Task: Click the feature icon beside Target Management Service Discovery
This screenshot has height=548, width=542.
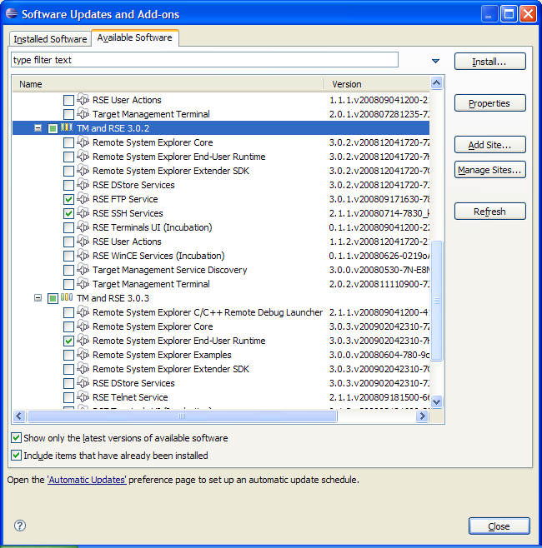Action: 83,270
